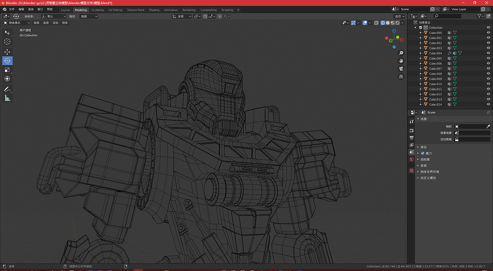The height and width of the screenshot is (271, 493).
Task: Select the Move tool in left toolbar
Action: (7, 52)
